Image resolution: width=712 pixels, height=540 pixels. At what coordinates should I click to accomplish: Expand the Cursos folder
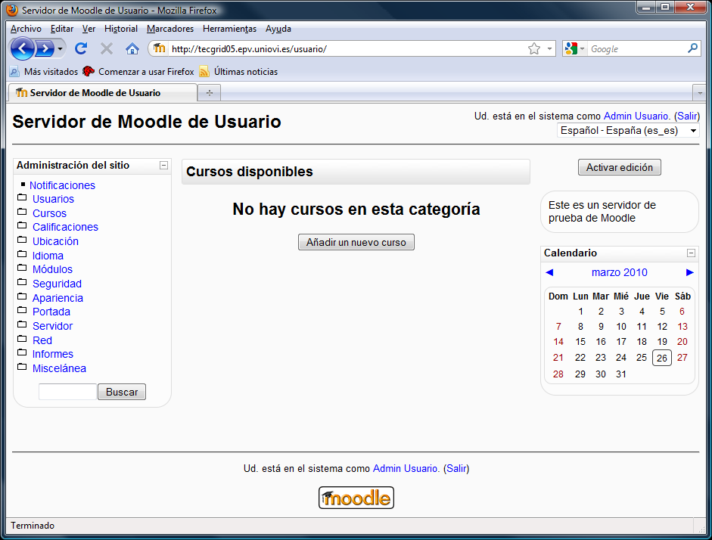(x=49, y=213)
